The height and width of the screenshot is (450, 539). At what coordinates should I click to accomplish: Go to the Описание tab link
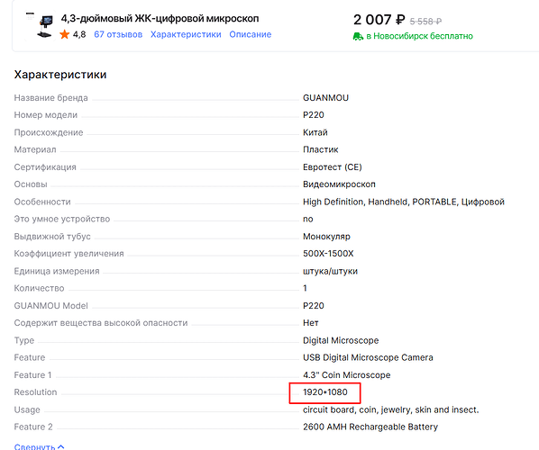pyautogui.click(x=251, y=34)
